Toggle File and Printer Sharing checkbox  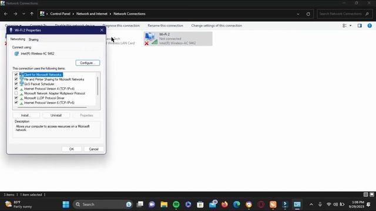click(16, 79)
